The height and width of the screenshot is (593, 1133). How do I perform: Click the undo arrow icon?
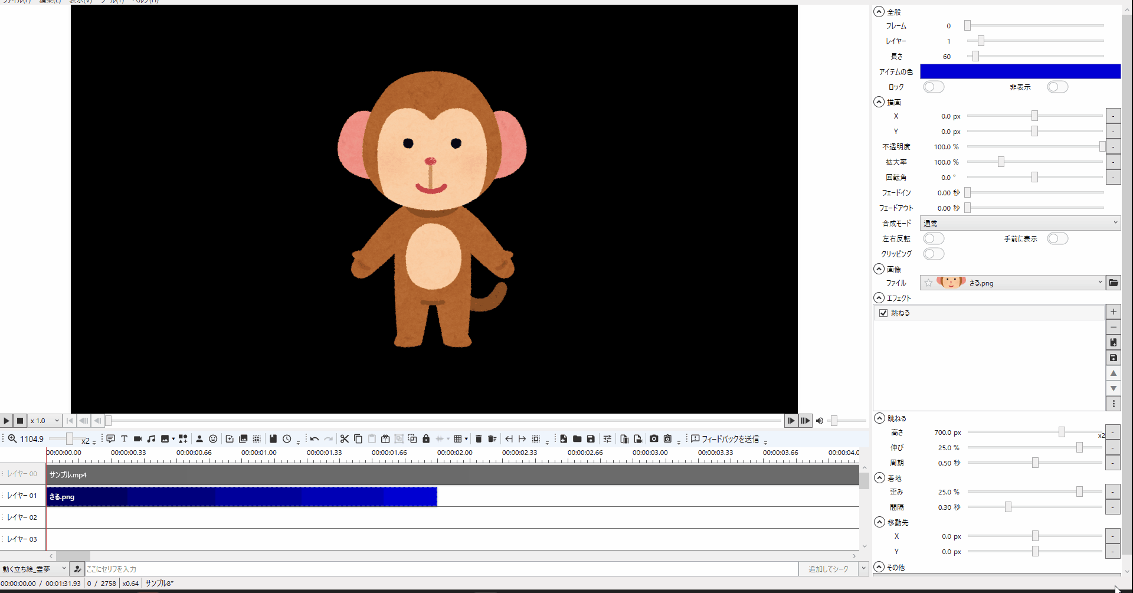315,438
